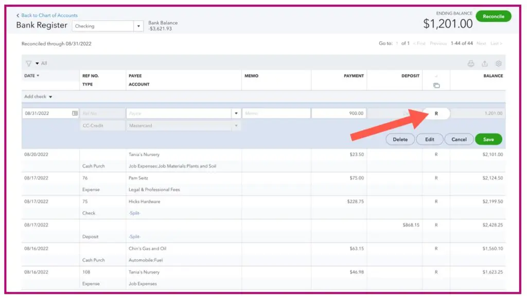Screen dimensions: 527x298
Task: Click Legal & Professional Fees account
Action: [x=154, y=190]
